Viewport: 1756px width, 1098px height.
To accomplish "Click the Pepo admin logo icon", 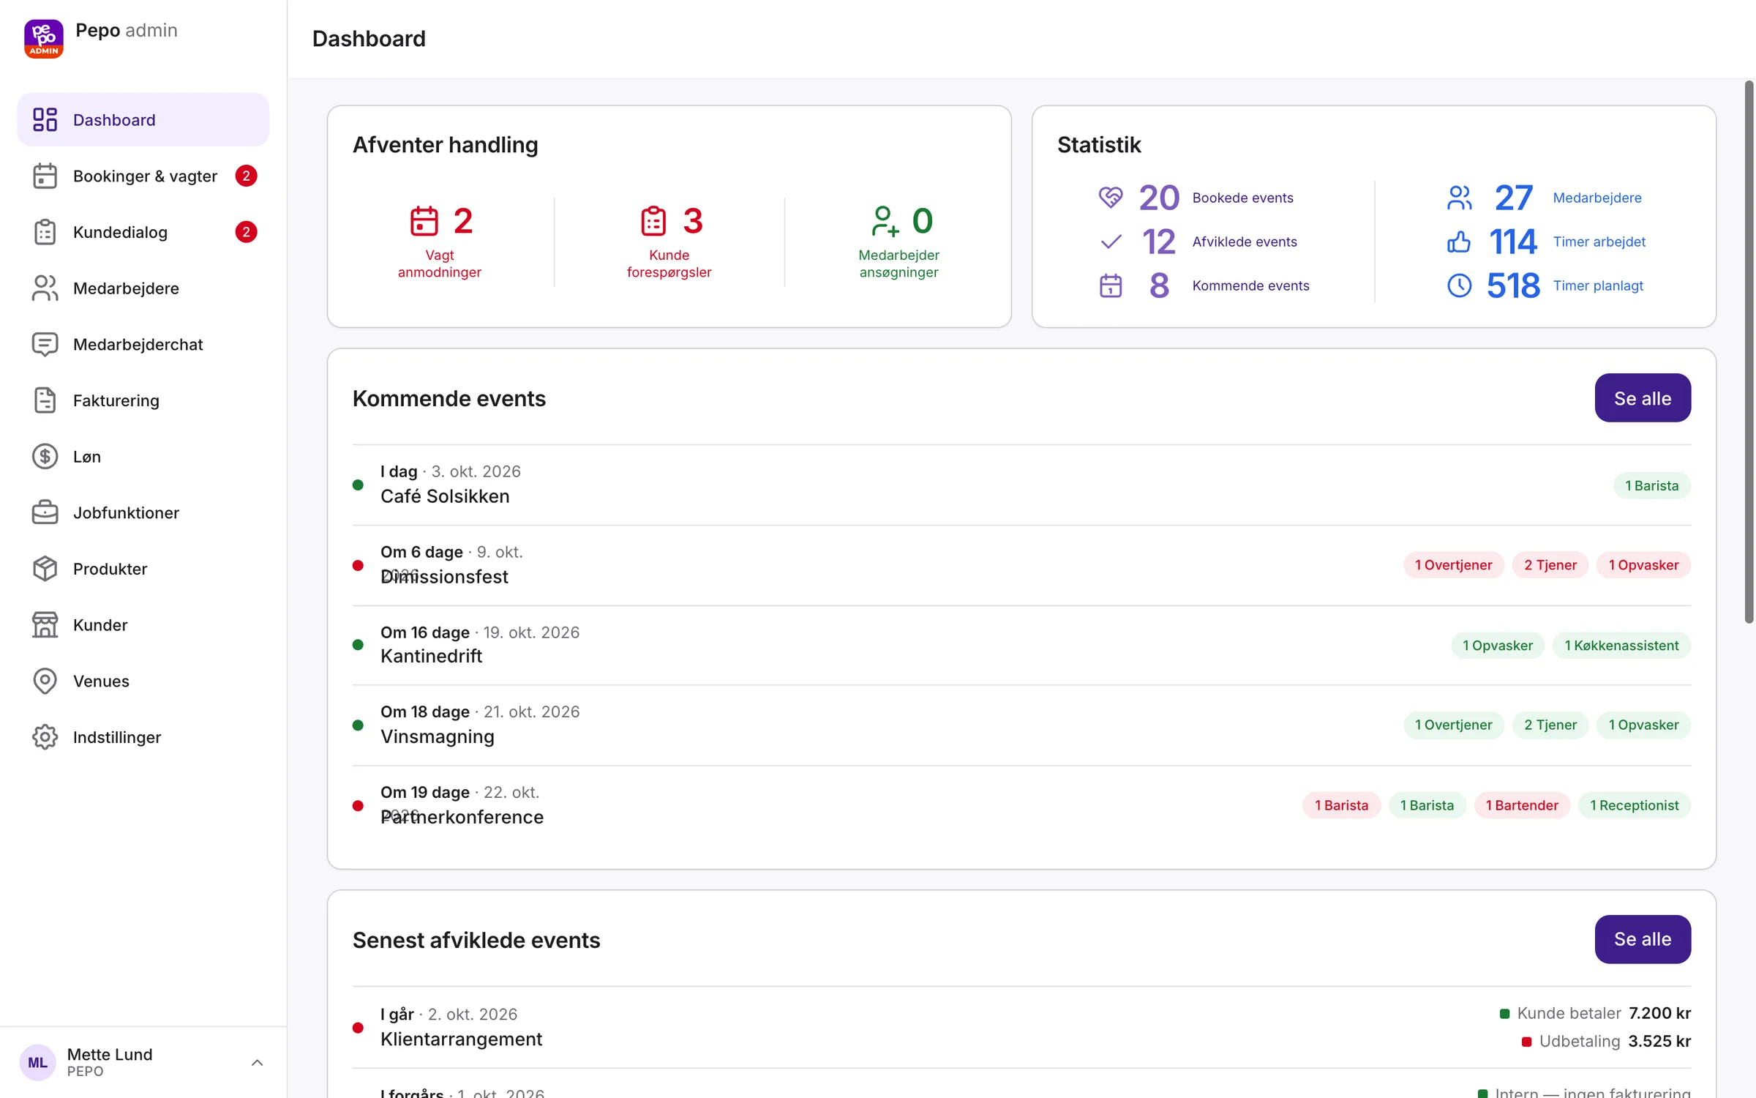I will (44, 39).
